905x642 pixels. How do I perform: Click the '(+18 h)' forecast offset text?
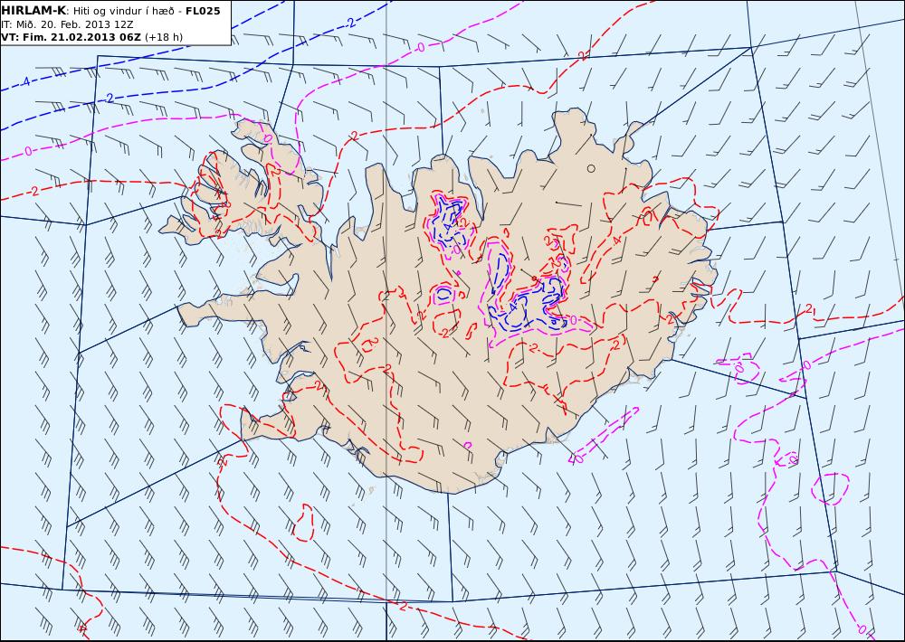coord(163,37)
